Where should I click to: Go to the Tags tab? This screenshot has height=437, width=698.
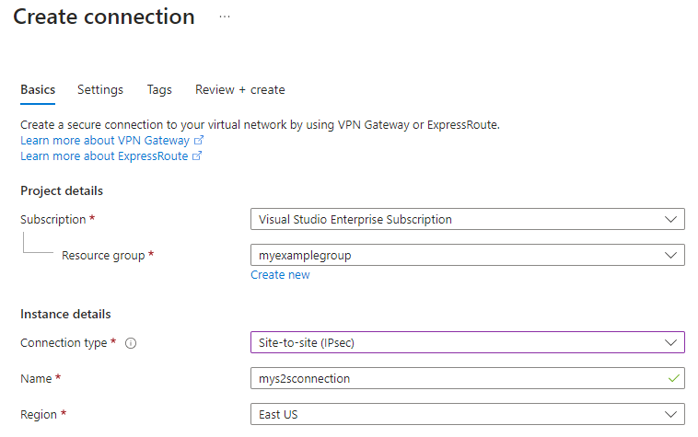159,90
